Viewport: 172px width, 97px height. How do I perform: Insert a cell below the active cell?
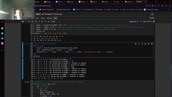point(149,44)
